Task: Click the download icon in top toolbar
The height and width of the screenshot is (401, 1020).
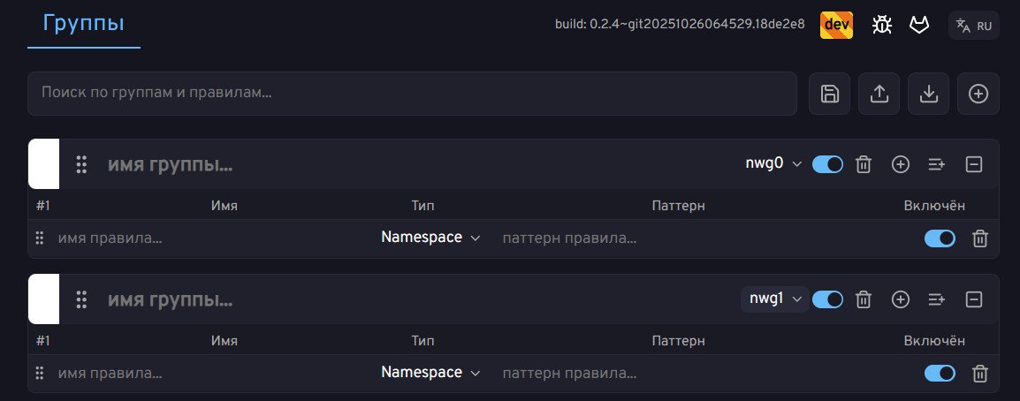Action: coord(929,94)
